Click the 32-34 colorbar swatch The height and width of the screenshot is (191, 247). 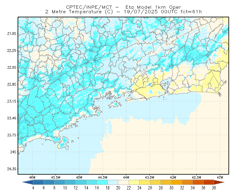(x=187, y=182)
